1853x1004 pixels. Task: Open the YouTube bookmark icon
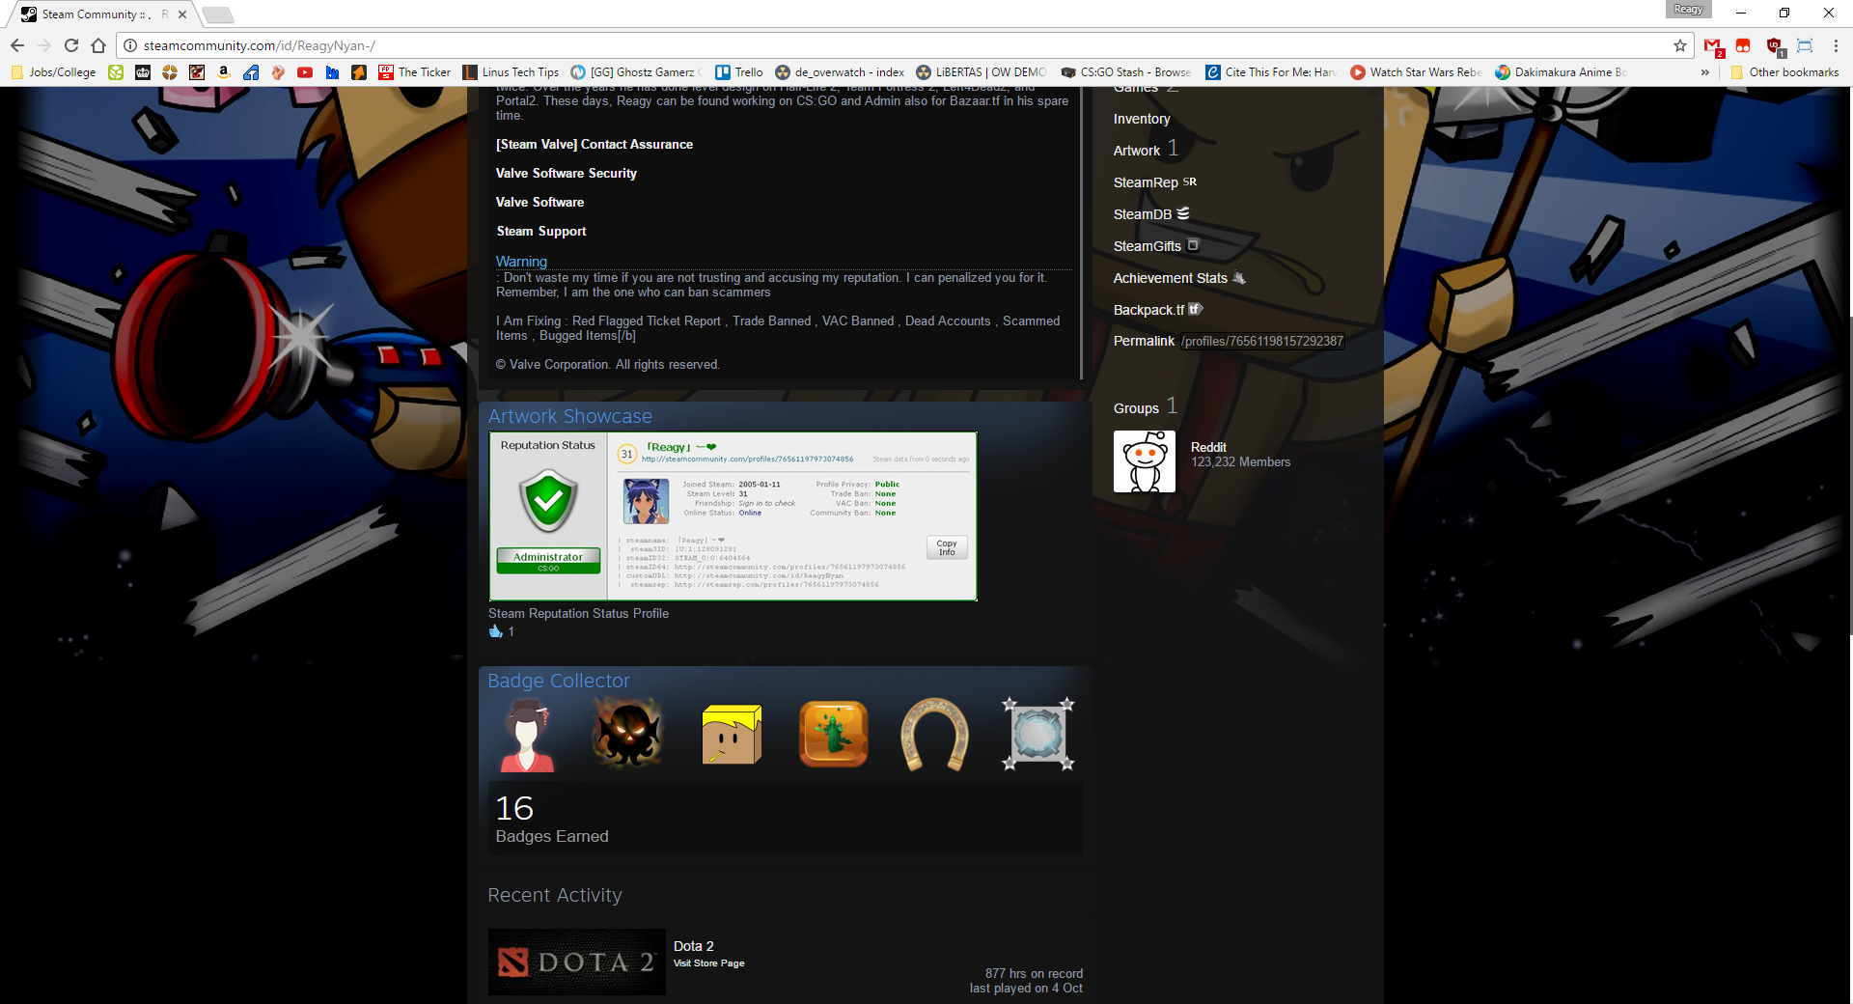pyautogui.click(x=305, y=72)
